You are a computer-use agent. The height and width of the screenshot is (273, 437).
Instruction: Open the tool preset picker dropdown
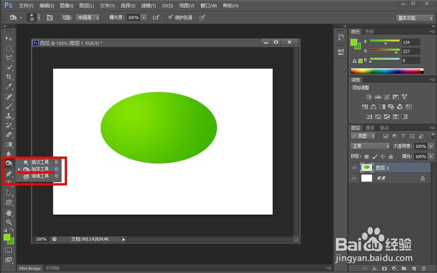click(21, 17)
